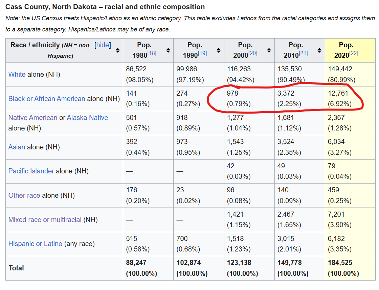Sort table by Pop. 2000 arrows
The width and height of the screenshot is (379, 290).
click(269, 50)
